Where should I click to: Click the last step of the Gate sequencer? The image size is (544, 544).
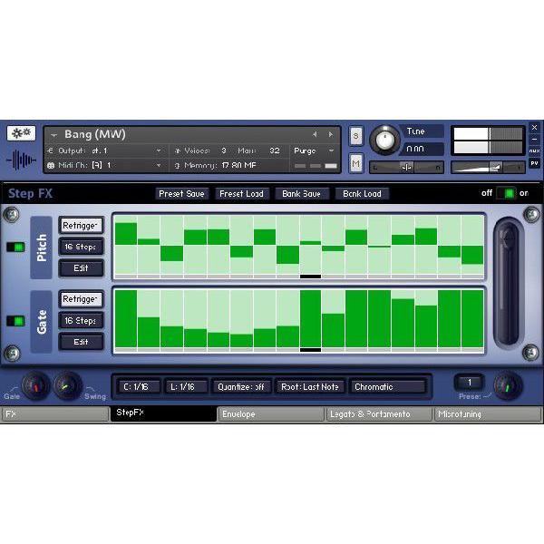tap(472, 319)
